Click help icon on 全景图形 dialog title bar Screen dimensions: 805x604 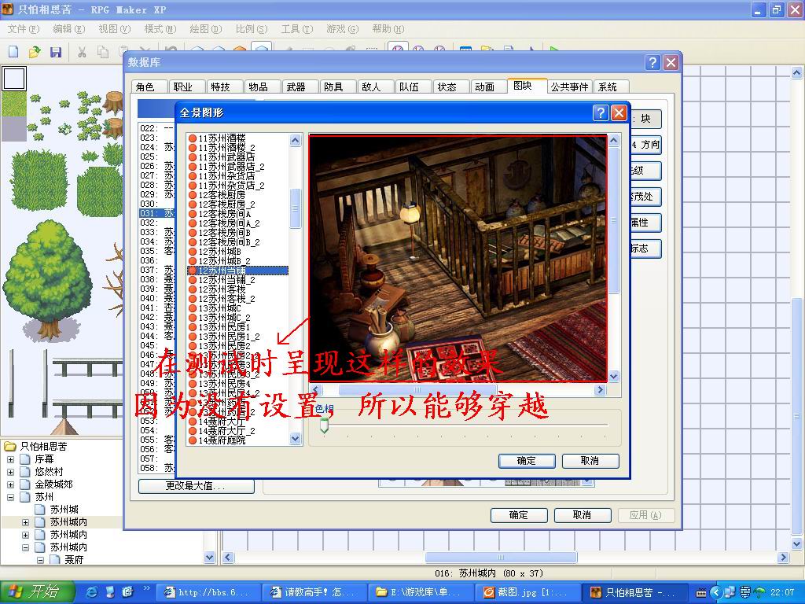[x=600, y=112]
